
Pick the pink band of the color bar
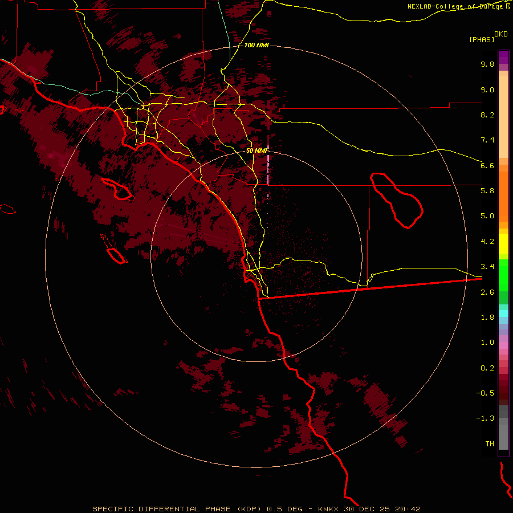503,345
